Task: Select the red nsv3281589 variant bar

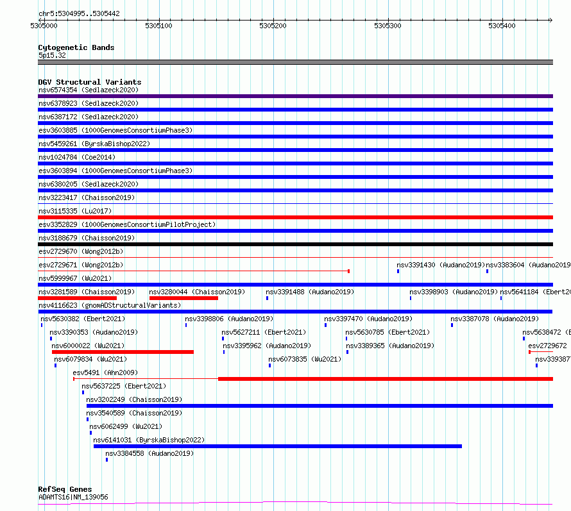Action: point(77,298)
